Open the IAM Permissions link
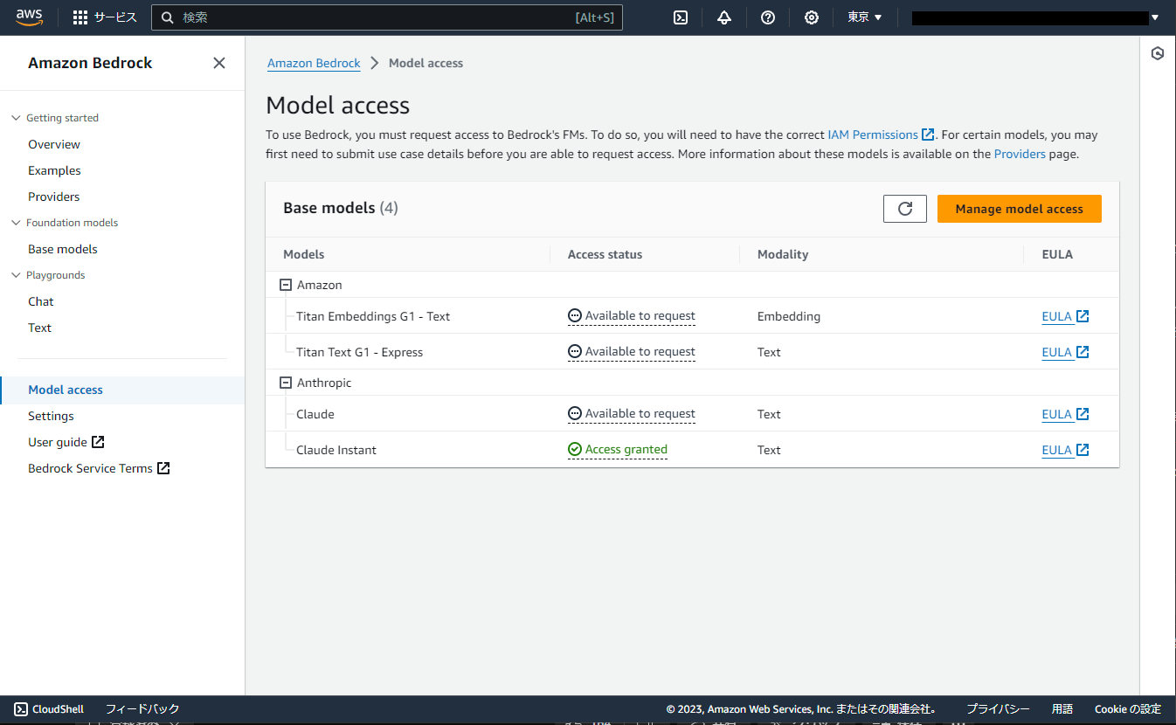The height and width of the screenshot is (725, 1176). (x=873, y=135)
